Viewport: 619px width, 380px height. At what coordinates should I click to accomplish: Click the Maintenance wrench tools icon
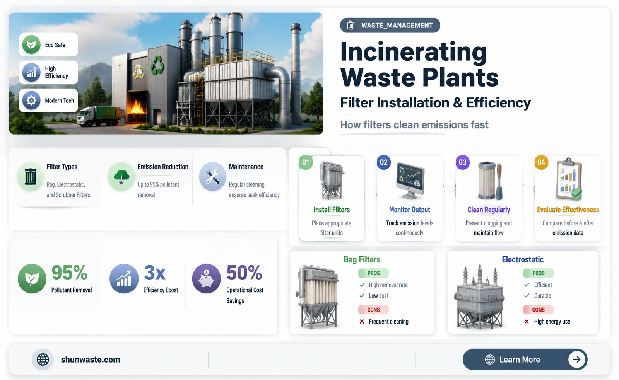click(212, 177)
